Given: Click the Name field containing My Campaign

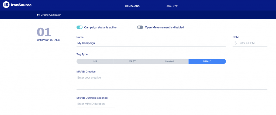Looking at the screenshot, I should click(x=151, y=43).
